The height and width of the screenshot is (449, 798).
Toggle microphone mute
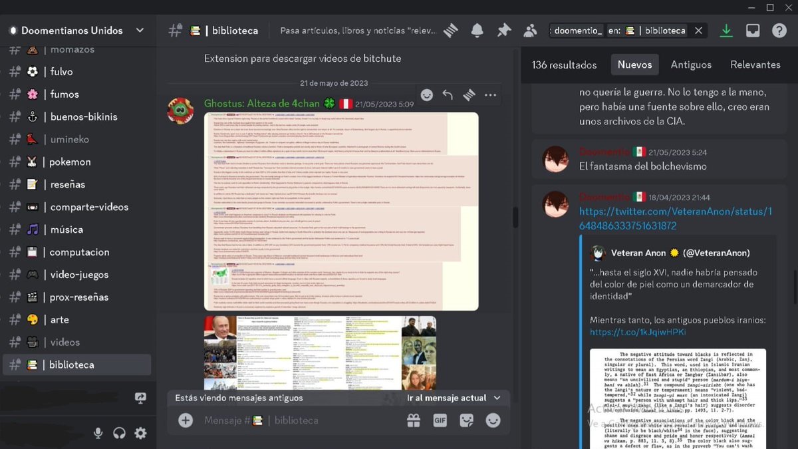[98, 433]
